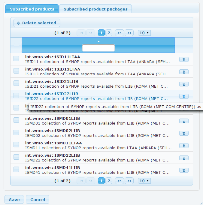Click the Cancel button
Screen dimensions: 203x205
pos(38,200)
